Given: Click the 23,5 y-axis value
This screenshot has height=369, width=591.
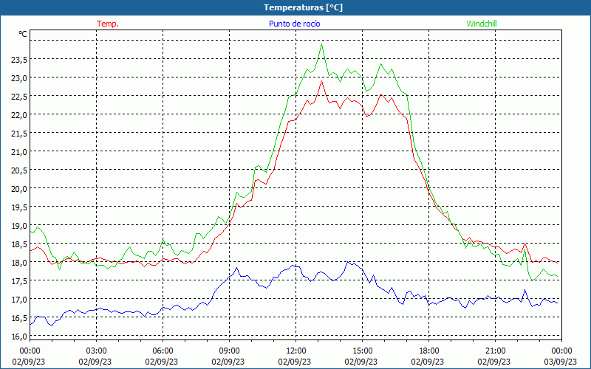Looking at the screenshot, I should point(19,60).
